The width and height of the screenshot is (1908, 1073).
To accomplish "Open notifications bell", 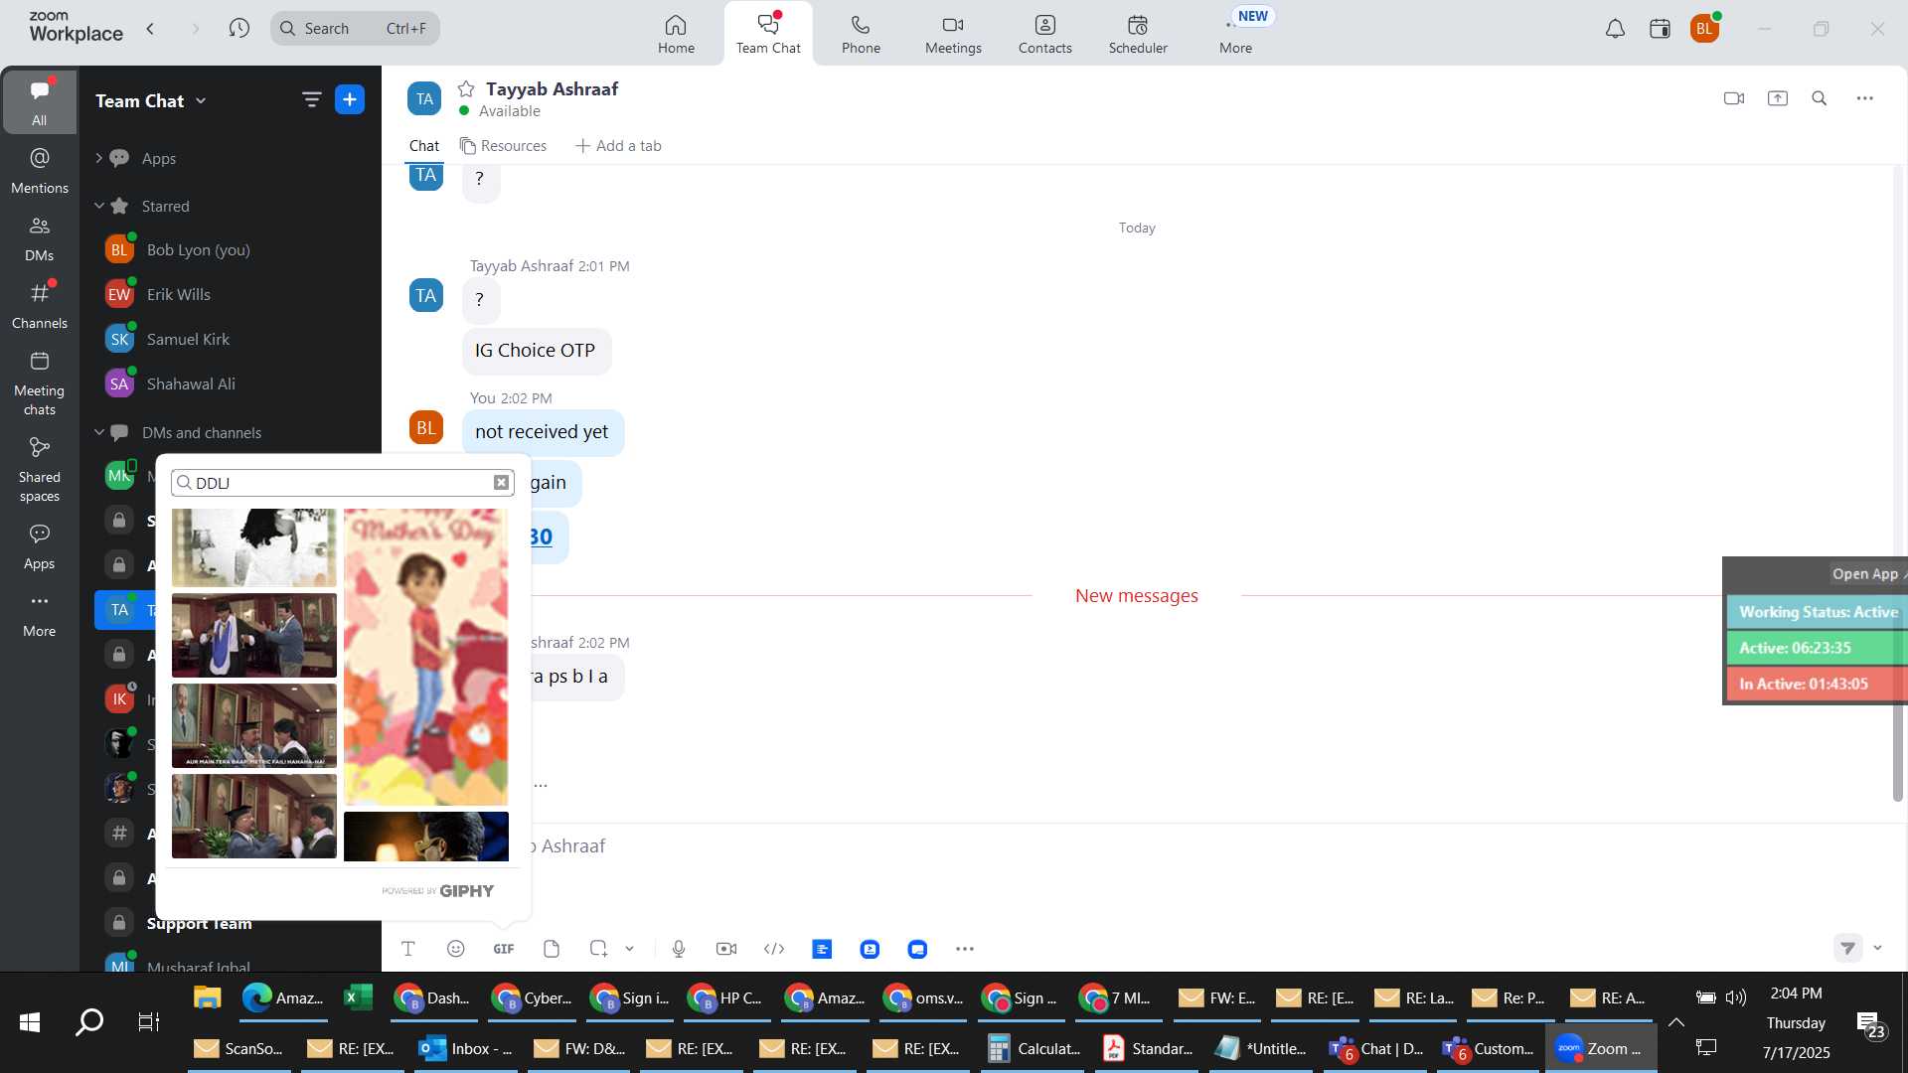I will click(x=1615, y=29).
